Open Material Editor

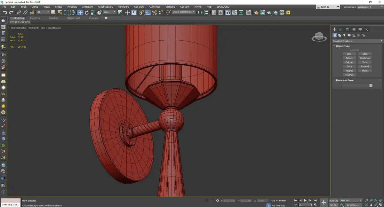[x=248, y=12]
